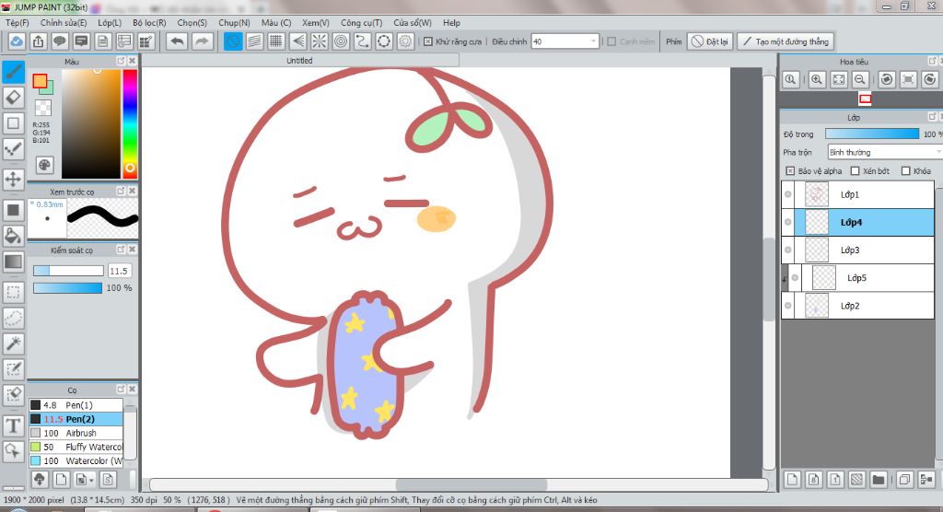Image resolution: width=943 pixels, height=512 pixels.
Task: Click Đặt lại reset button
Action: [x=710, y=41]
